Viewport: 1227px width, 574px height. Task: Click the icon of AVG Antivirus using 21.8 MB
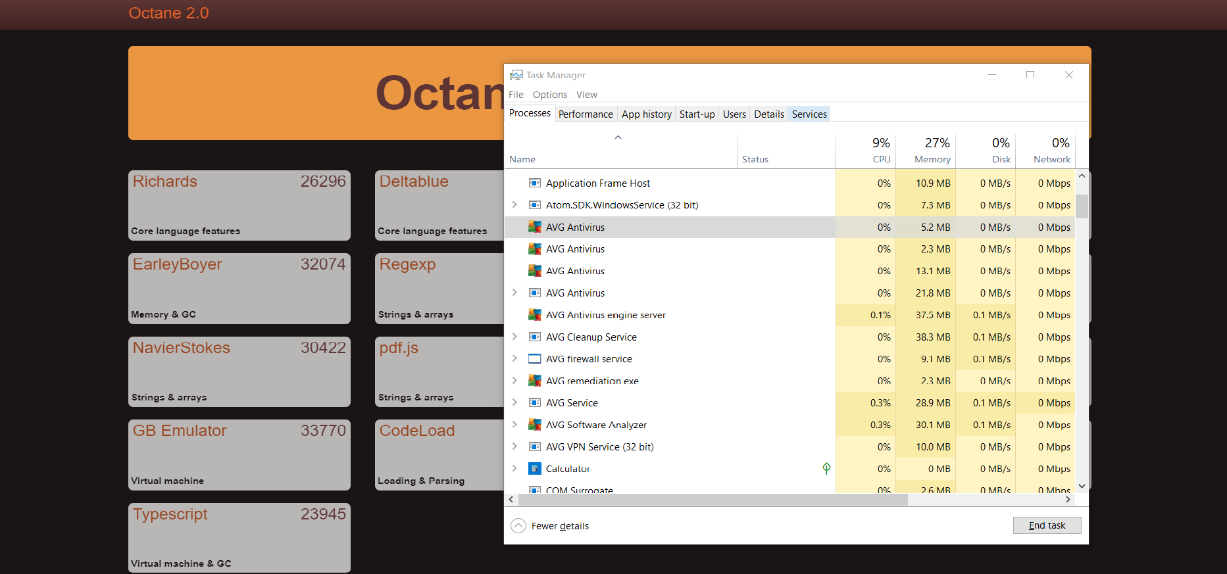click(x=535, y=293)
